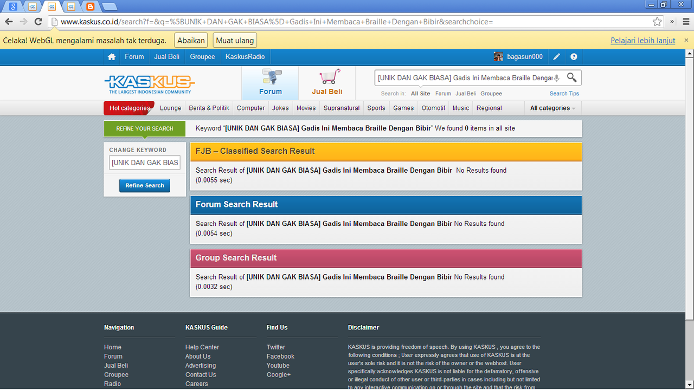Viewport: 694px width, 390px height.
Task: Click Groupee in the top blue bar
Action: [202, 57]
